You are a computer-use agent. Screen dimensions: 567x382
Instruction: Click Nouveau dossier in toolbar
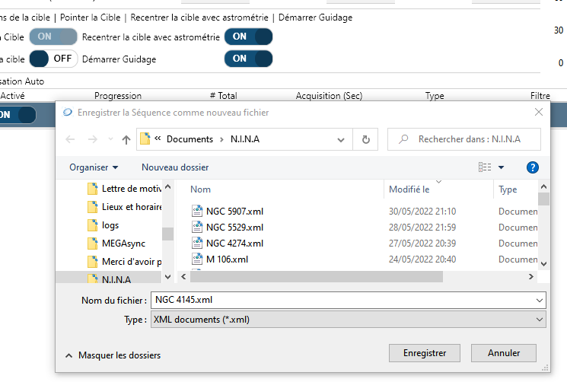click(175, 167)
